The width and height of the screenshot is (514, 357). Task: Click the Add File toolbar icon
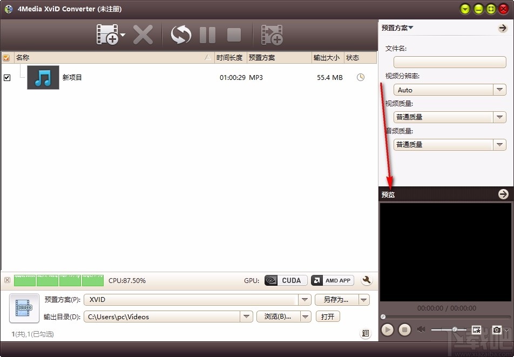[x=107, y=34]
